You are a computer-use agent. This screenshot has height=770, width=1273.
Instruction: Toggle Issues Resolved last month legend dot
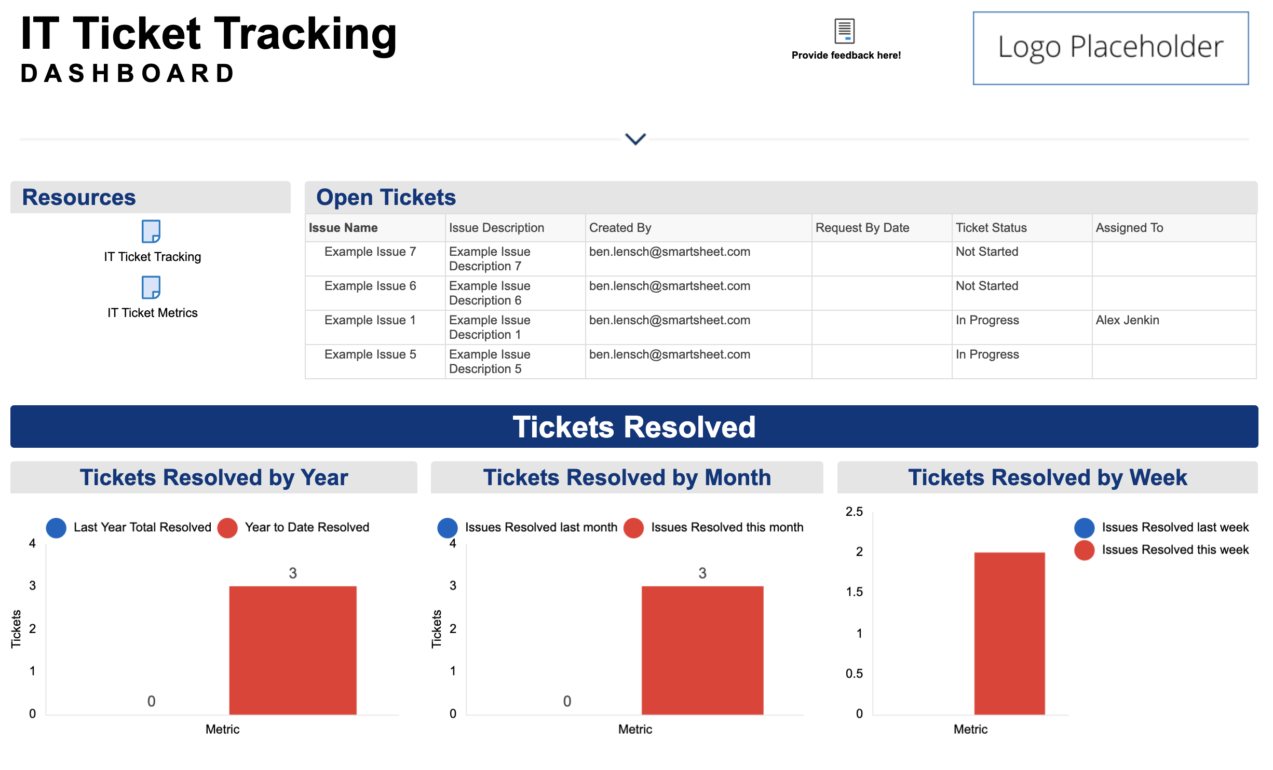pyautogui.click(x=448, y=528)
